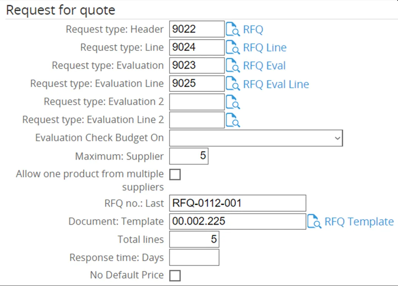Click Request type: Header field containing 9022

point(197,29)
